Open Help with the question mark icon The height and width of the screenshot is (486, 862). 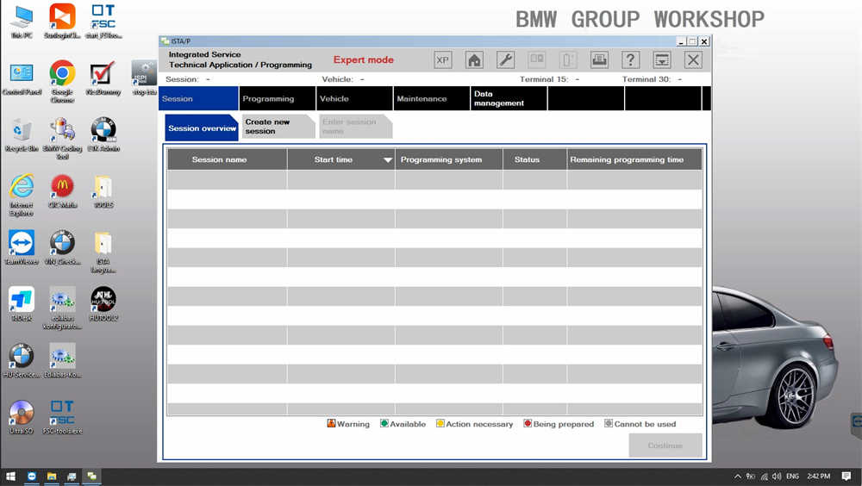[631, 60]
